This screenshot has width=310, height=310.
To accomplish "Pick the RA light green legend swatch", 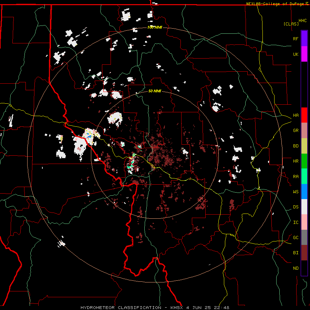I will coord(304,176).
